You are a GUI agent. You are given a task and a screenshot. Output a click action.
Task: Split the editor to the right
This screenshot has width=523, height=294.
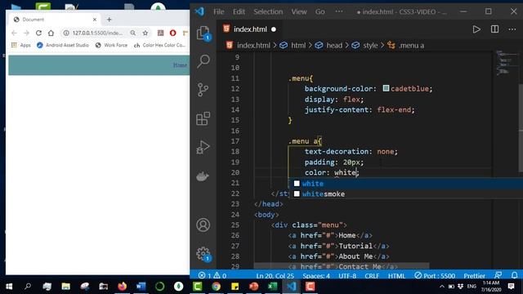pos(494,29)
